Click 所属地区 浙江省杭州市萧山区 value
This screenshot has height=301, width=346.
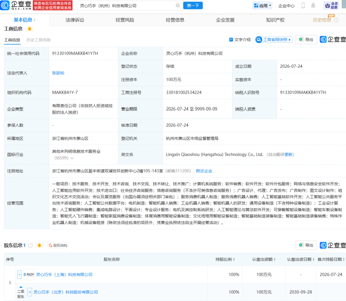[x=70, y=139]
